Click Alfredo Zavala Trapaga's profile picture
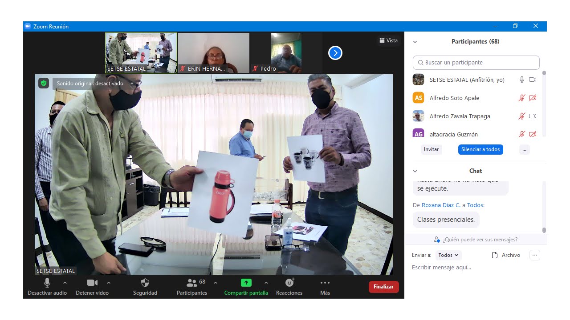570x320 pixels. coord(418,116)
